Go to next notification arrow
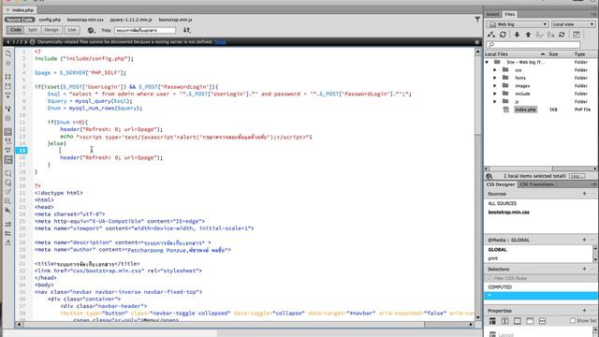The image size is (599, 337). coord(26,41)
